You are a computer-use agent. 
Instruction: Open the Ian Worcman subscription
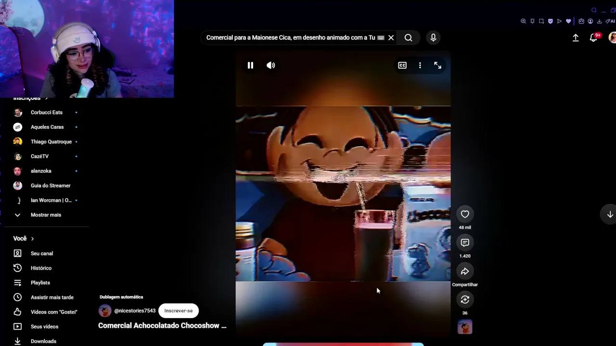pos(46,200)
